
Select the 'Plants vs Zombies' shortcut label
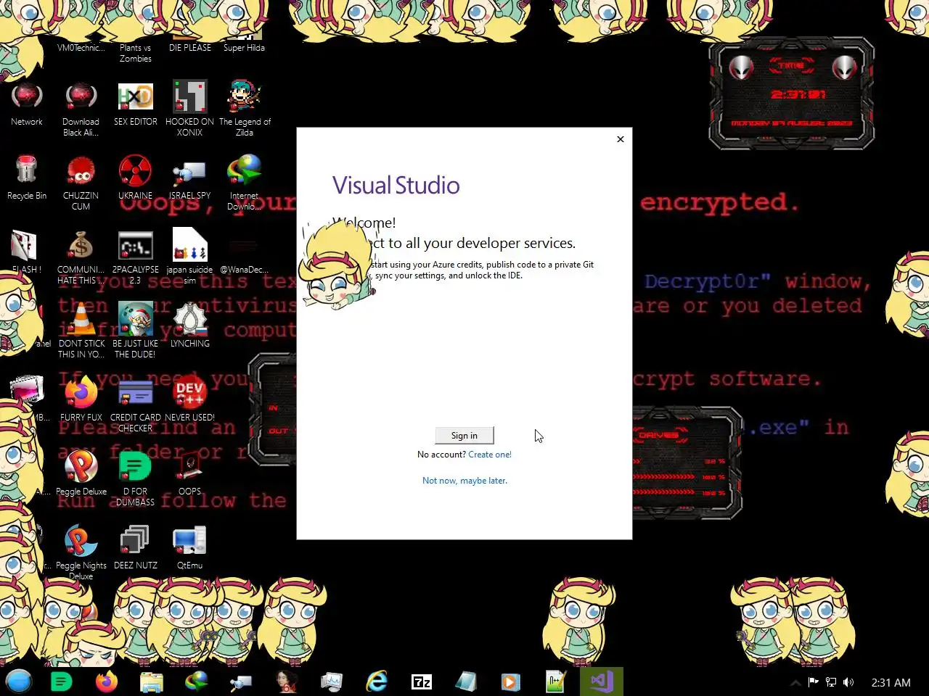pos(136,53)
